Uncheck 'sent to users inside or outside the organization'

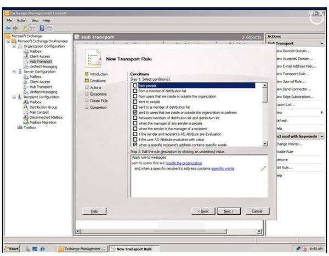coord(135,113)
